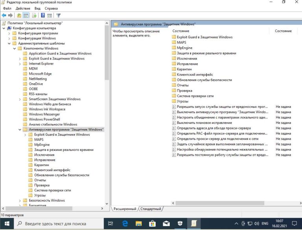302x230 pixels.
Task: Click the Export list toolbar icon
Action: click(34, 15)
